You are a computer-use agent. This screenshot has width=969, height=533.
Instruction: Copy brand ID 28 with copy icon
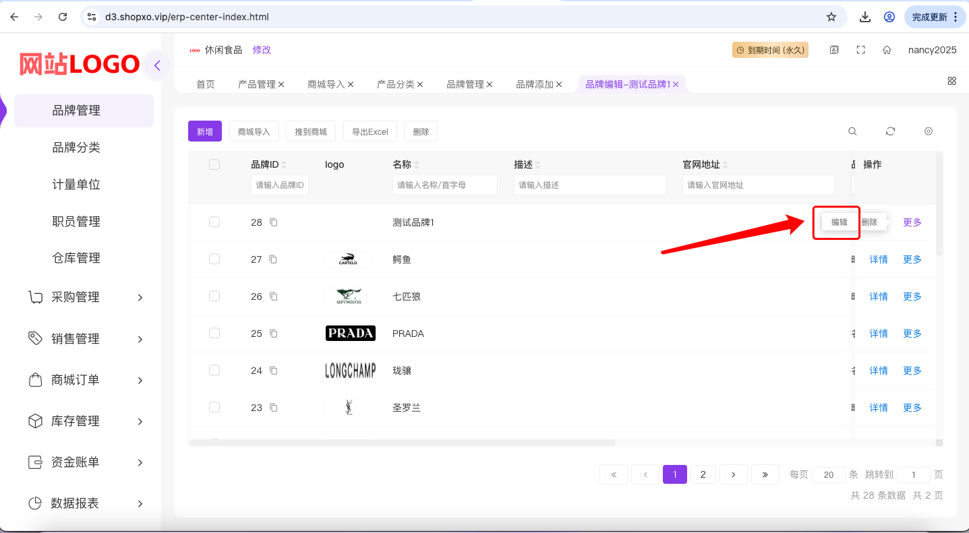tap(273, 222)
